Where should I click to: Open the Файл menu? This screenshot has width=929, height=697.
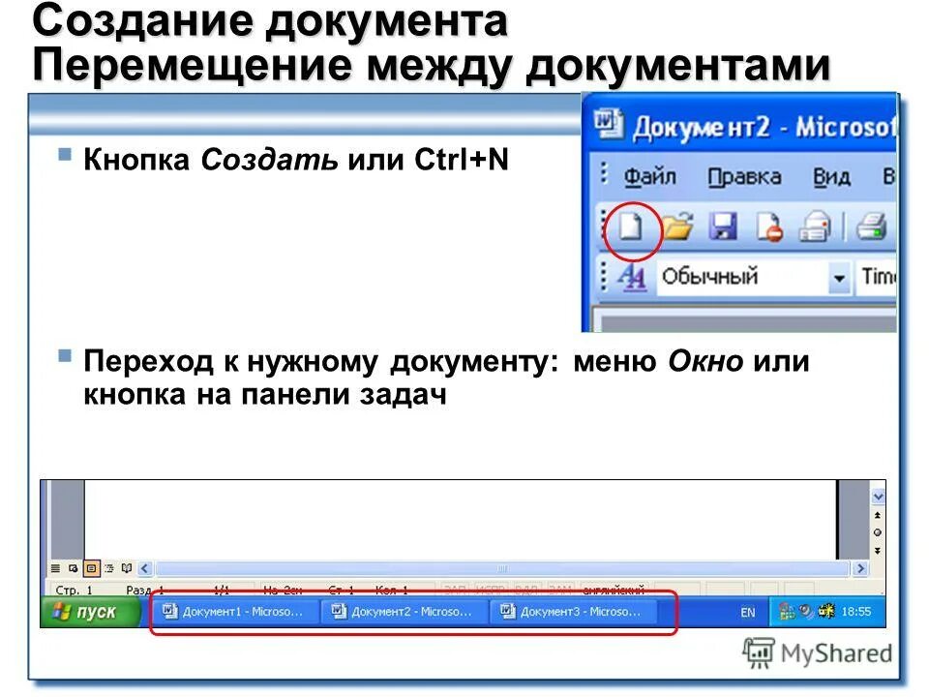[x=650, y=176]
